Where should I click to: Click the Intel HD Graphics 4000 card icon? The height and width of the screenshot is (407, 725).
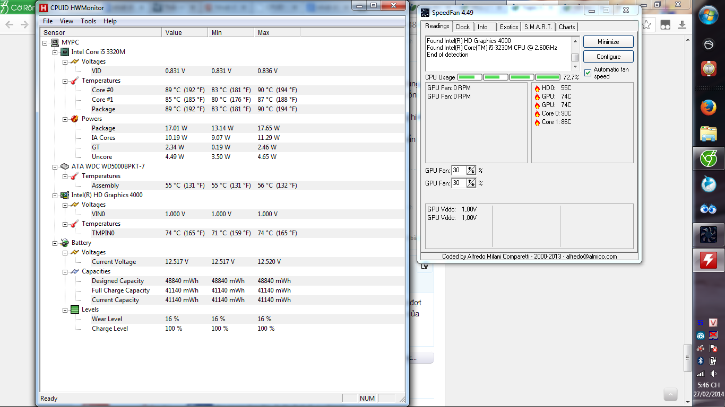pos(65,195)
